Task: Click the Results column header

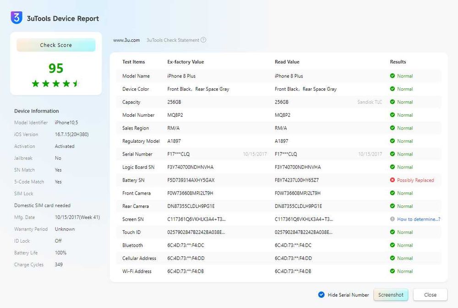Action: click(398, 62)
